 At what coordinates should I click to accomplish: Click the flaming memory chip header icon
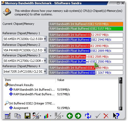(x=7, y=12)
